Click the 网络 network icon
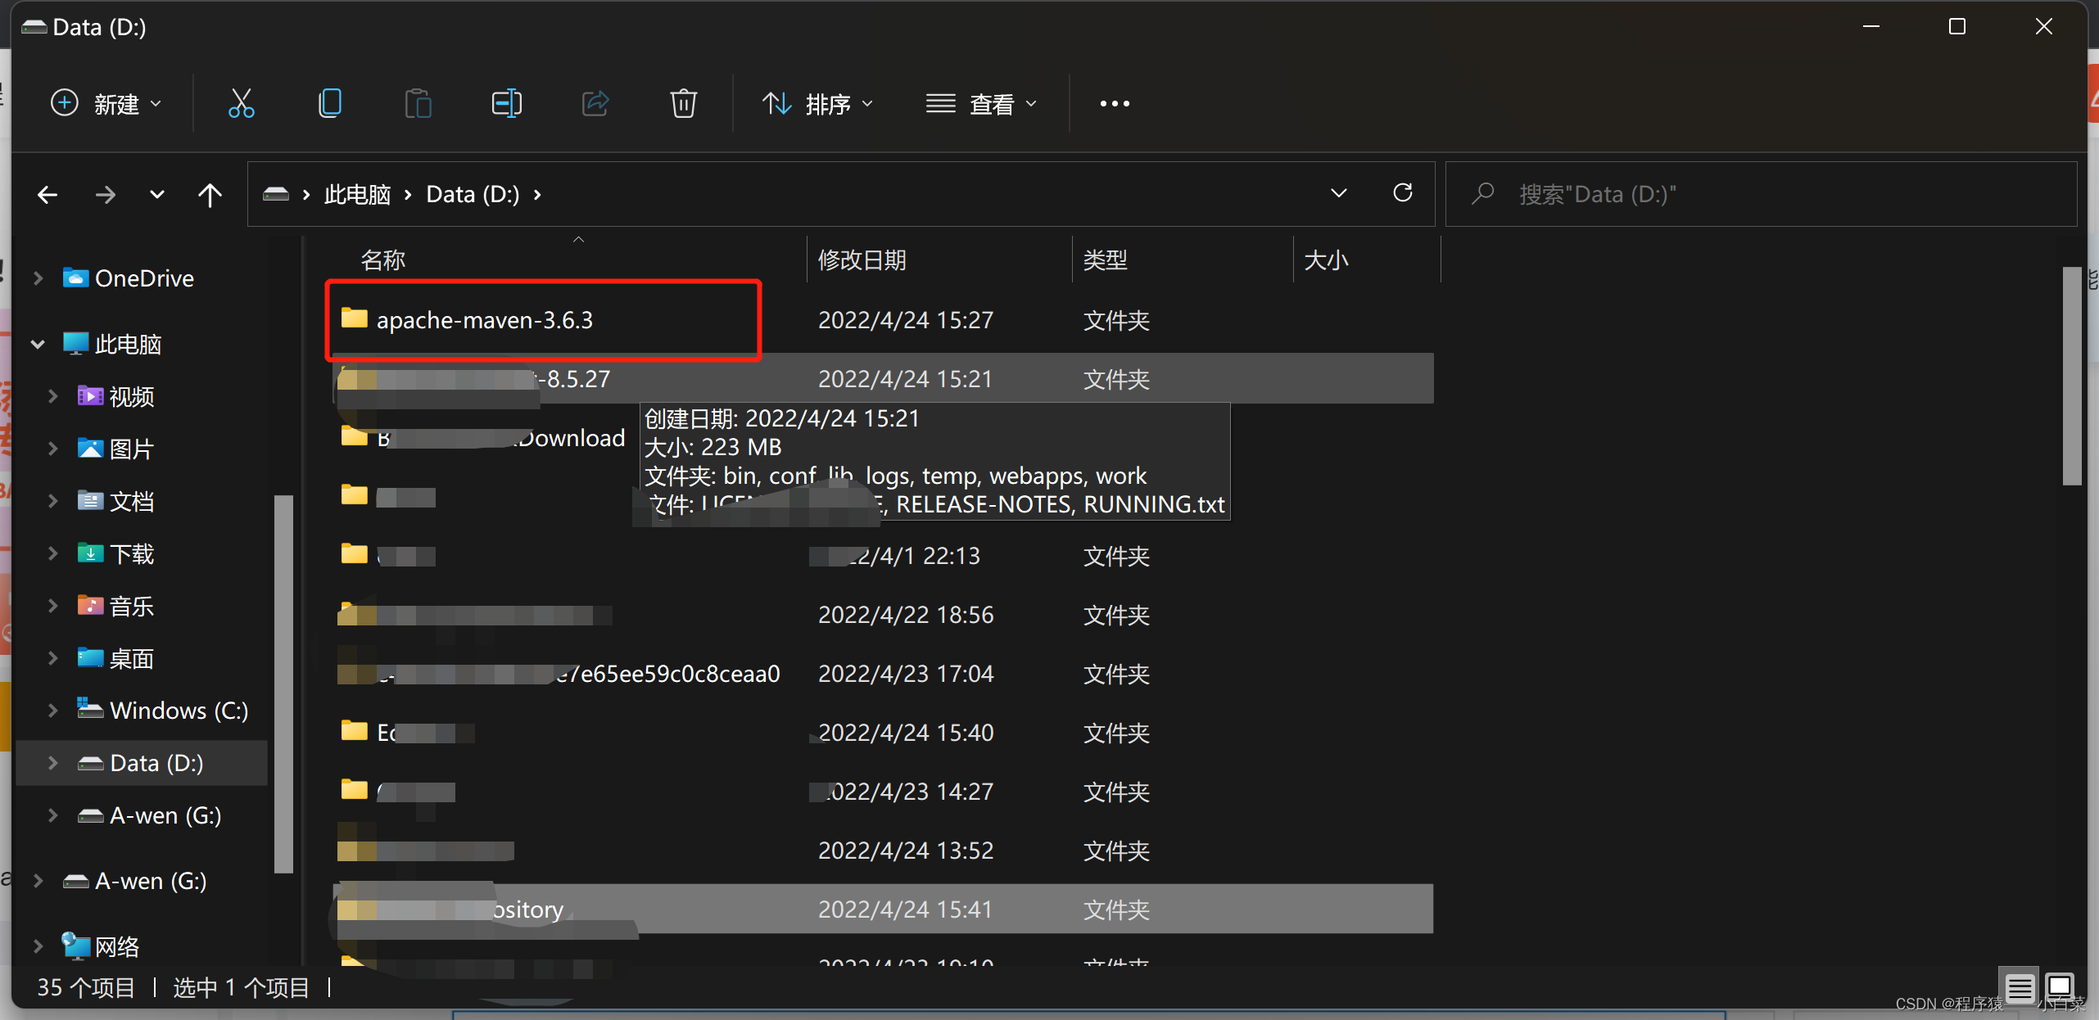Viewport: 2099px width, 1020px height. click(75, 946)
